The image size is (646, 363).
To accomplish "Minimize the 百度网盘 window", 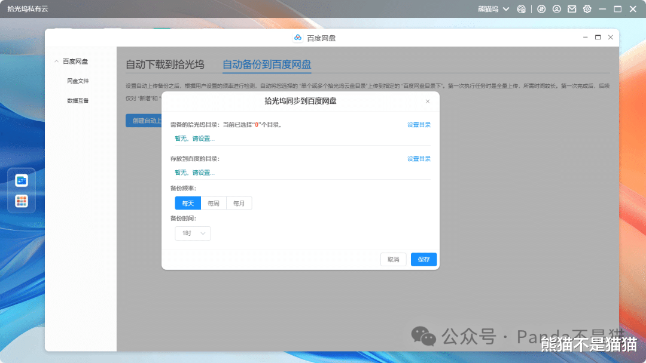I will 585,38.
